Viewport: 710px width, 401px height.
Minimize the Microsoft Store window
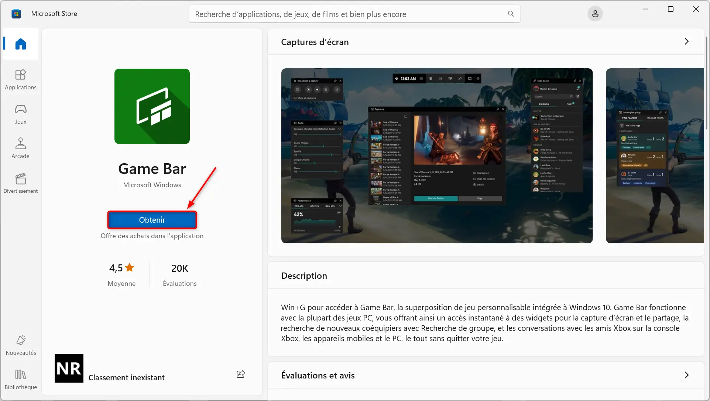645,9
